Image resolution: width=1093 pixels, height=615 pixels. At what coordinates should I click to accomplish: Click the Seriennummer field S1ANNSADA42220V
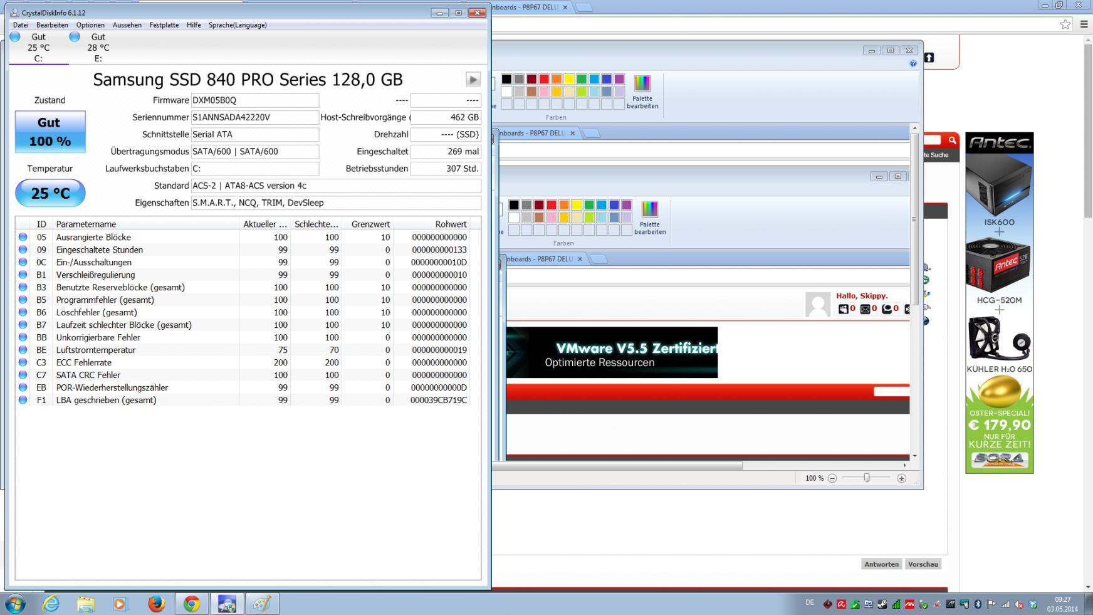coord(254,117)
